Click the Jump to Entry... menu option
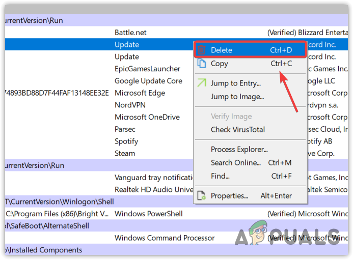The image size is (353, 260). click(250, 83)
